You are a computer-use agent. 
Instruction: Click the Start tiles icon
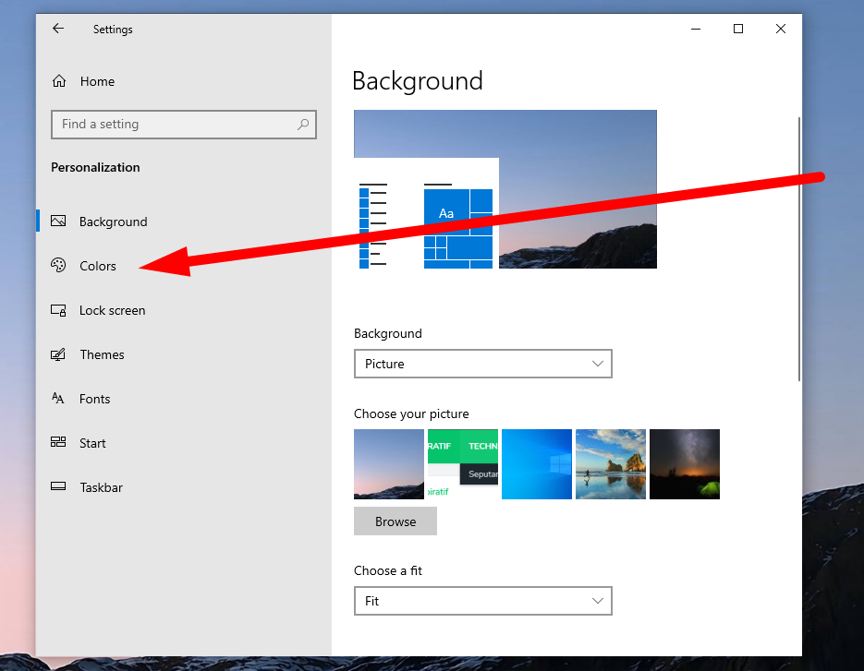click(x=57, y=443)
